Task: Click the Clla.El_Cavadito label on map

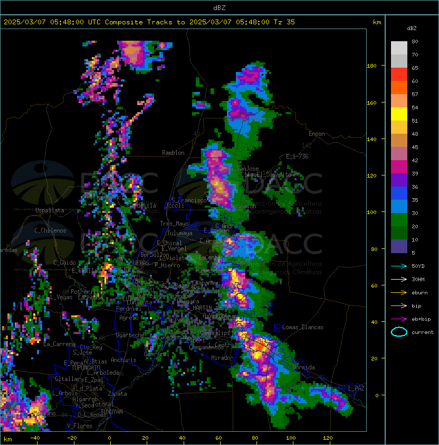Action: point(266,174)
